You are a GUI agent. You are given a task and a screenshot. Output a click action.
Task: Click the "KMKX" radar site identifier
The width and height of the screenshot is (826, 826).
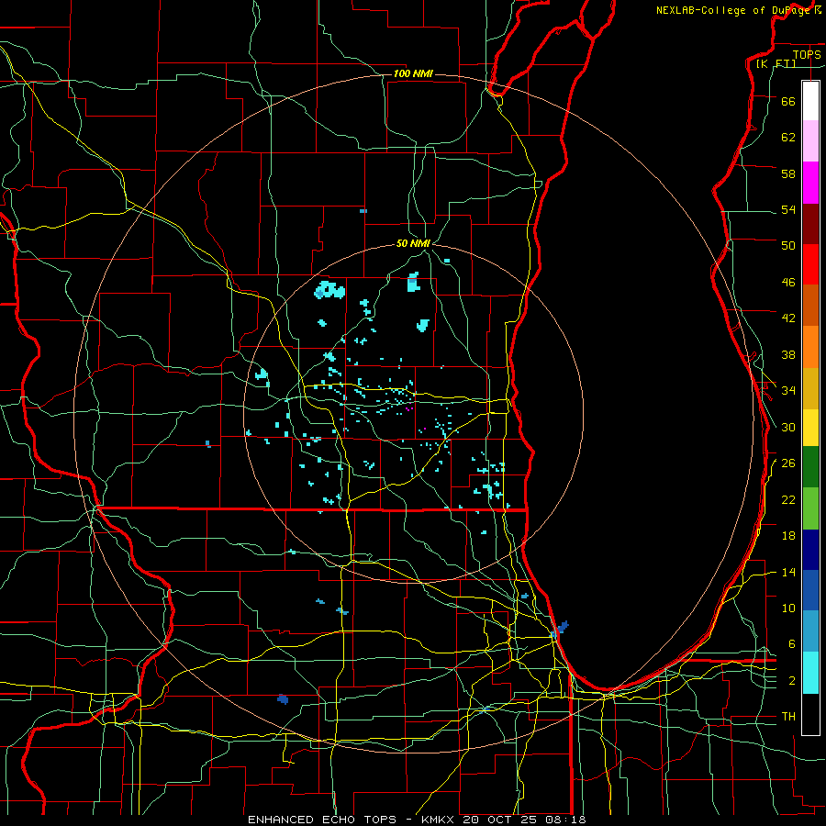440,820
